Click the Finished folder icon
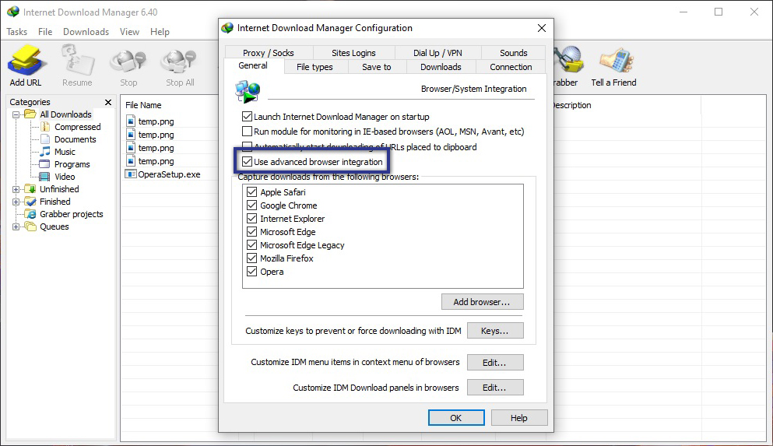The height and width of the screenshot is (446, 773). tap(30, 202)
